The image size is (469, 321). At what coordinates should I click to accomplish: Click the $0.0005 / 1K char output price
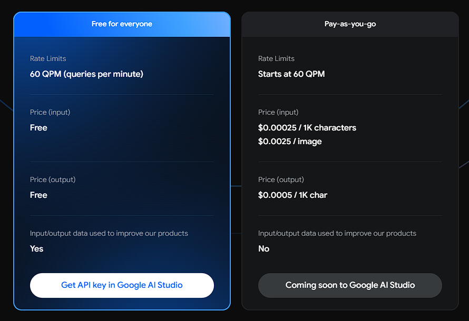point(292,195)
